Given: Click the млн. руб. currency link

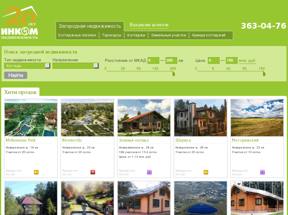Looking at the screenshot, I should [x=248, y=61].
